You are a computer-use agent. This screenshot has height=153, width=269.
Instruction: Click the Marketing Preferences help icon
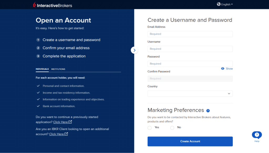point(208,111)
